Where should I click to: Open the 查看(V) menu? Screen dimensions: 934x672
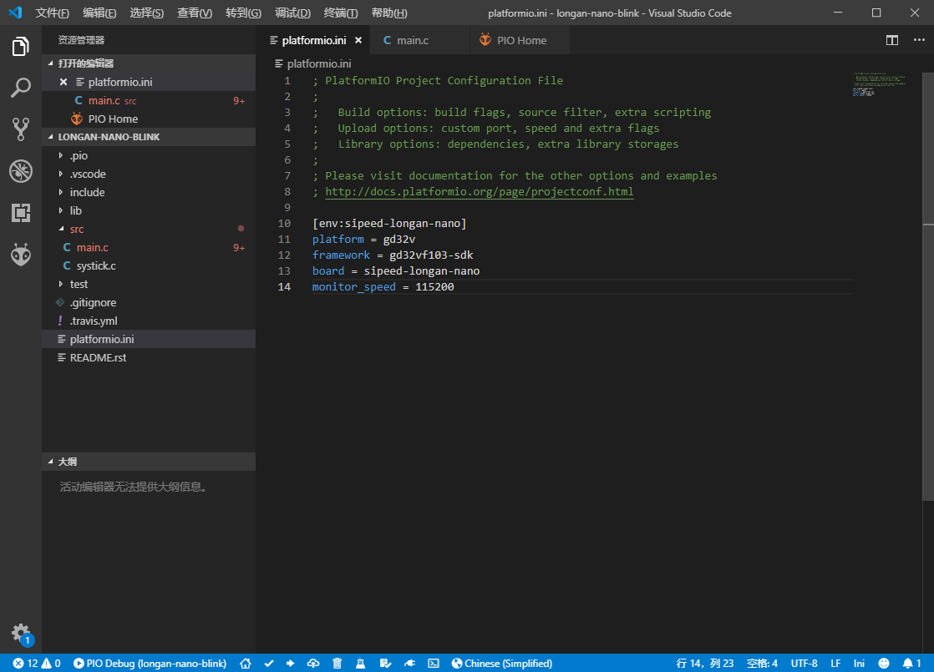tap(195, 13)
